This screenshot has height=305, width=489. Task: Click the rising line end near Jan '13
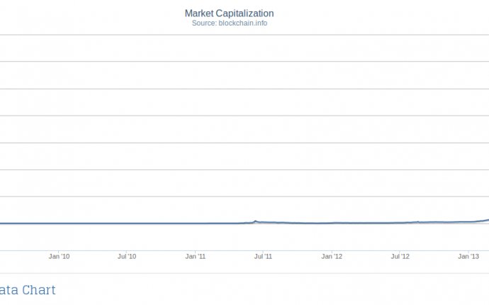tap(484, 221)
